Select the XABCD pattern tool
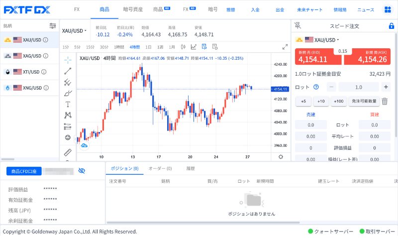Viewport: 398px width, 238px height. click(x=68, y=116)
